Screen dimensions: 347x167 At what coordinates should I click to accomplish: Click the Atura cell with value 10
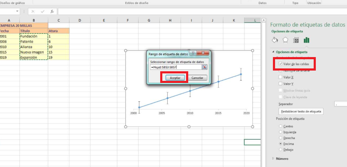coord(58,47)
